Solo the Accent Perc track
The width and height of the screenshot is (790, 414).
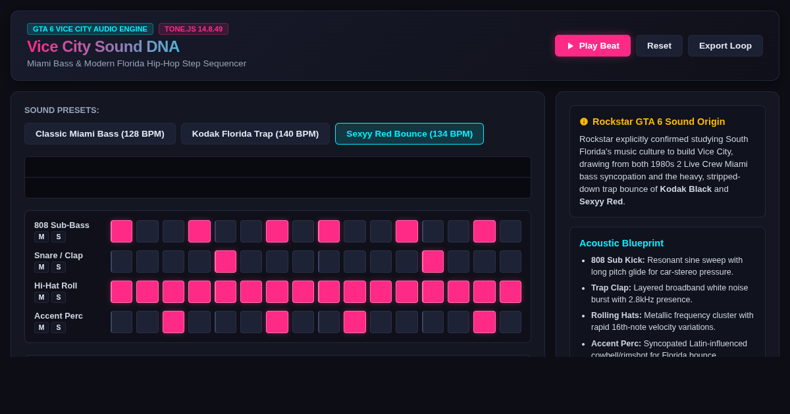(x=59, y=327)
